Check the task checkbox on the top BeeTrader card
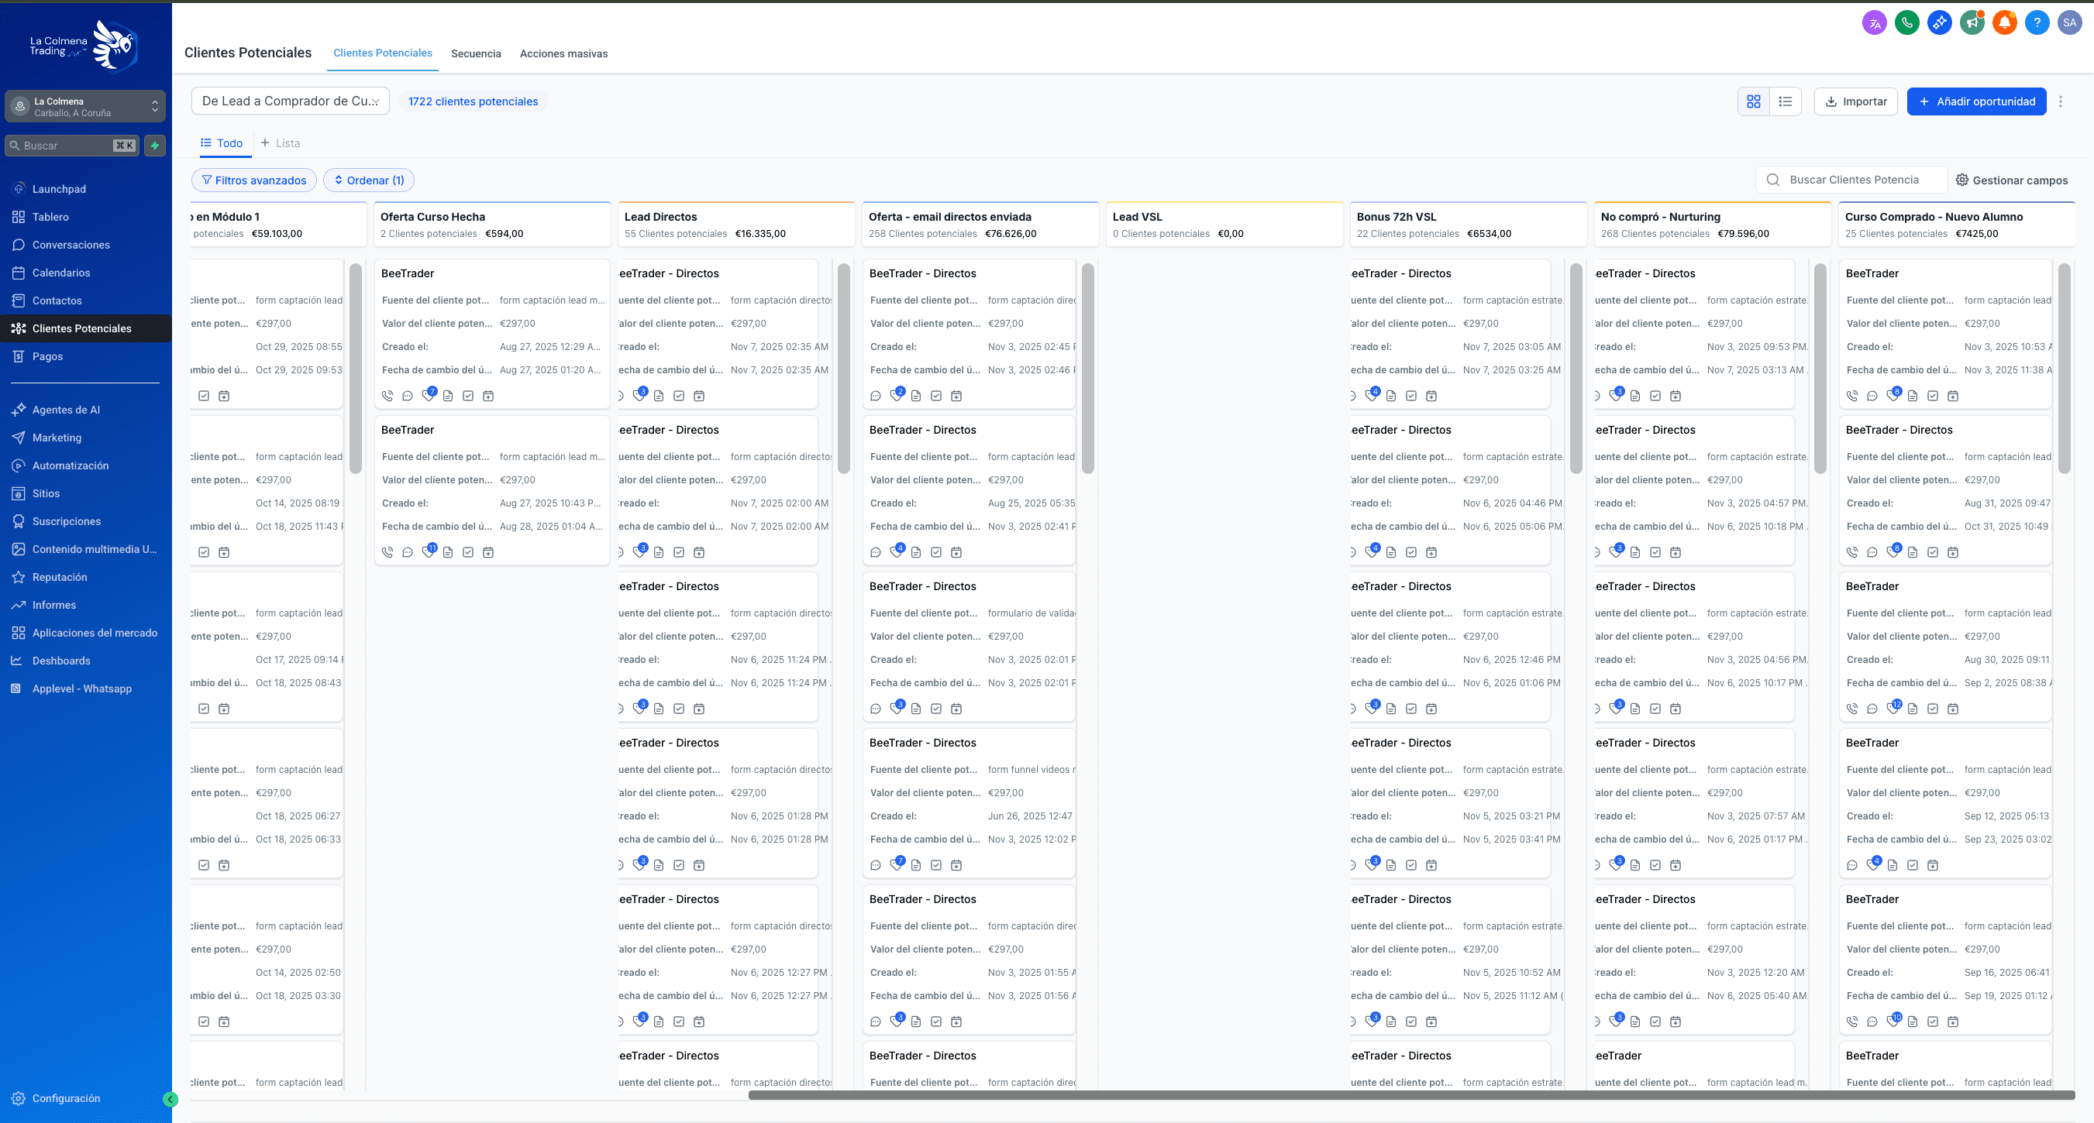 pos(469,396)
